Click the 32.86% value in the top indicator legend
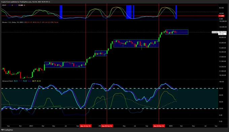 point(21,5)
